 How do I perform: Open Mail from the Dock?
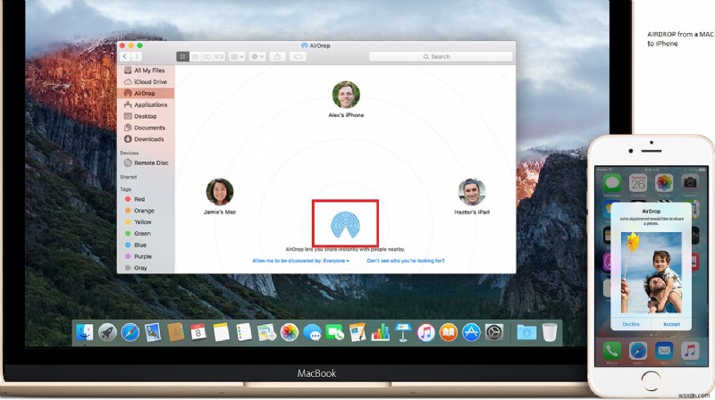tap(153, 332)
